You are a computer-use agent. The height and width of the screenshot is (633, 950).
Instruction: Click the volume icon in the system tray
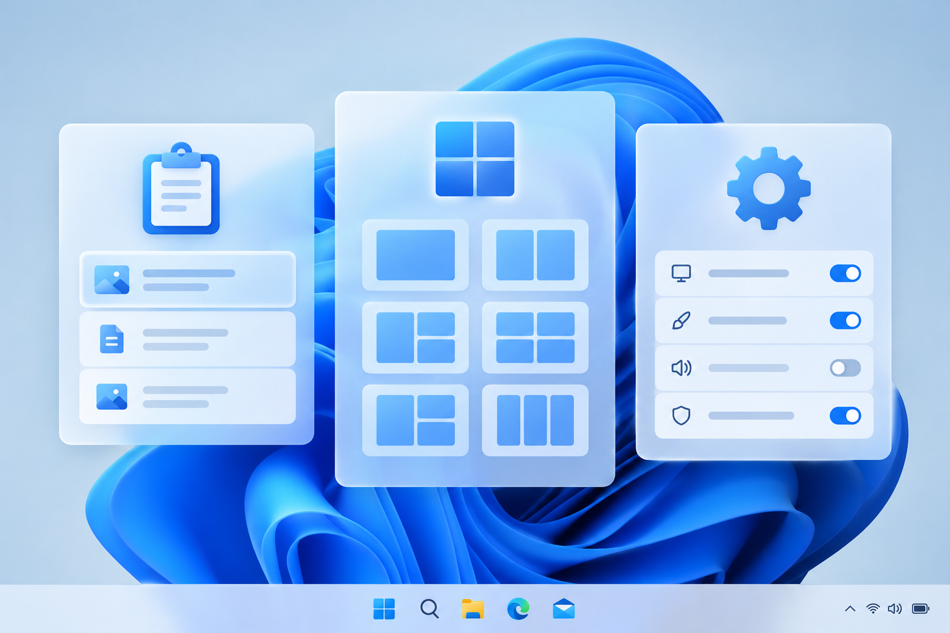coord(895,609)
